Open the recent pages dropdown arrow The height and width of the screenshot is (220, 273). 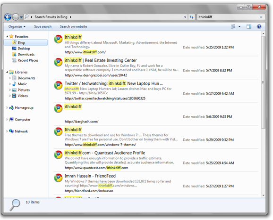point(21,17)
